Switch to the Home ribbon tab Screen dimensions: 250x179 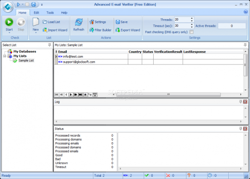point(22,13)
